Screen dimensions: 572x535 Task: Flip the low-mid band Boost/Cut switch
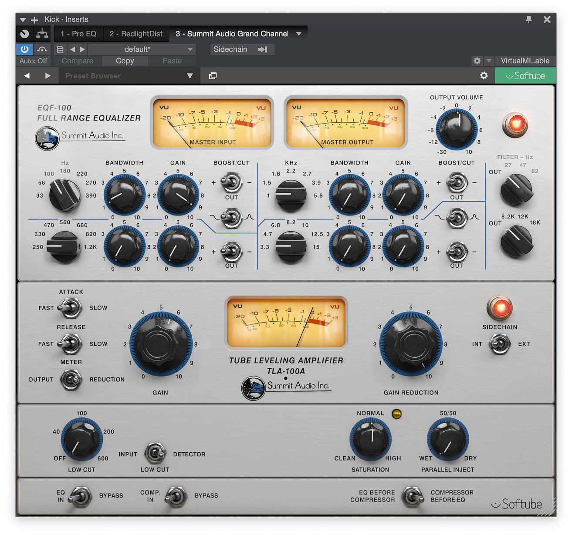232,251
